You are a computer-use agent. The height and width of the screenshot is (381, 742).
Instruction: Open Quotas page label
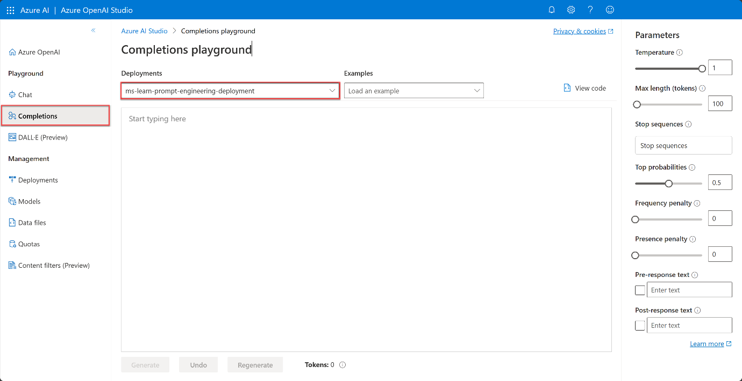(29, 244)
